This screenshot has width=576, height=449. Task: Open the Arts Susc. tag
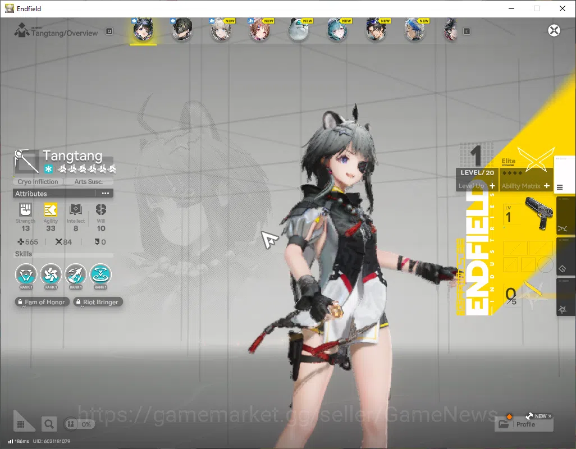[89, 182]
